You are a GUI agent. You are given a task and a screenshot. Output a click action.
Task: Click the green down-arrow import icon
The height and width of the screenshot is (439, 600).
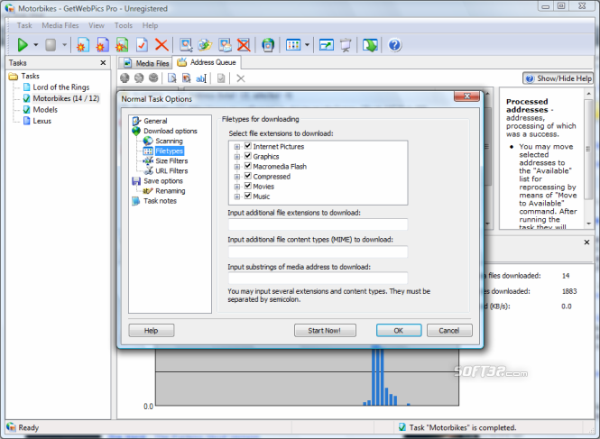coord(370,45)
